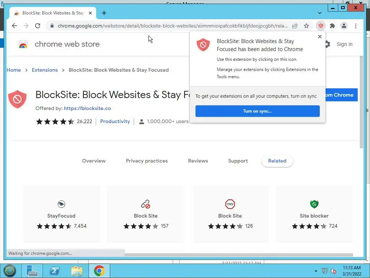Click Chrome Web Store logo
The image size is (370, 278).
pyautogui.click(x=23, y=44)
